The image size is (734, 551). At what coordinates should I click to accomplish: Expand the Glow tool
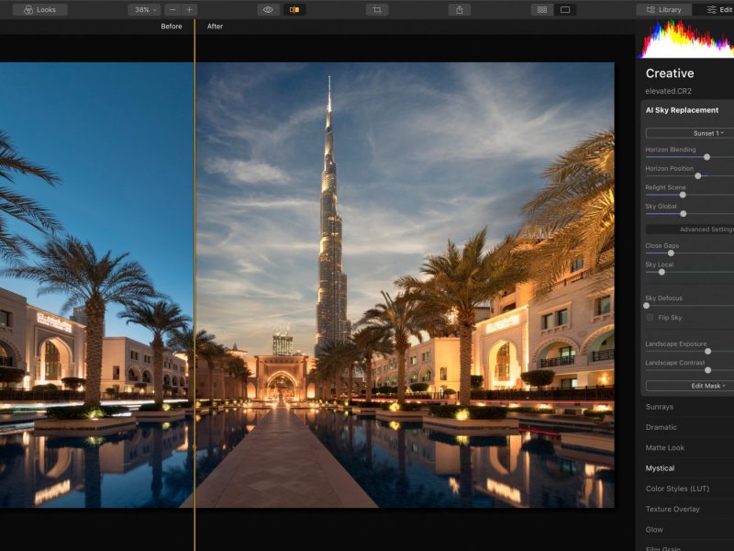point(654,530)
